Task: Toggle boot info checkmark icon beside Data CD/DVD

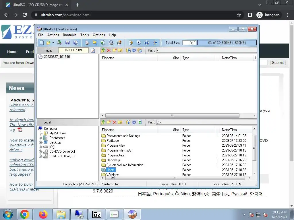Action: [x=93, y=50]
